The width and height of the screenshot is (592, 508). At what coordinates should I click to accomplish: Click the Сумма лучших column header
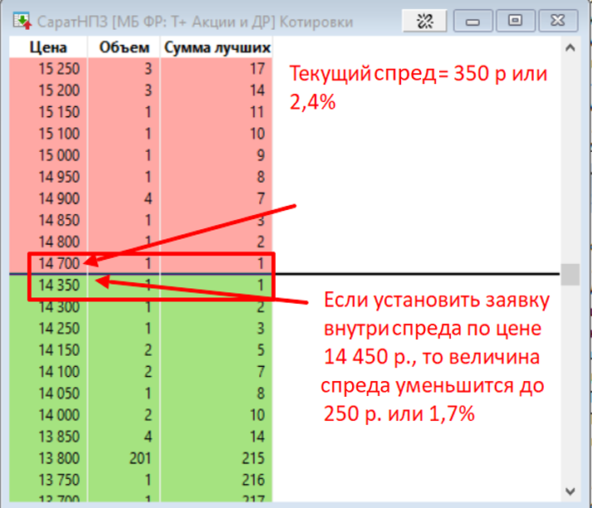tap(217, 48)
